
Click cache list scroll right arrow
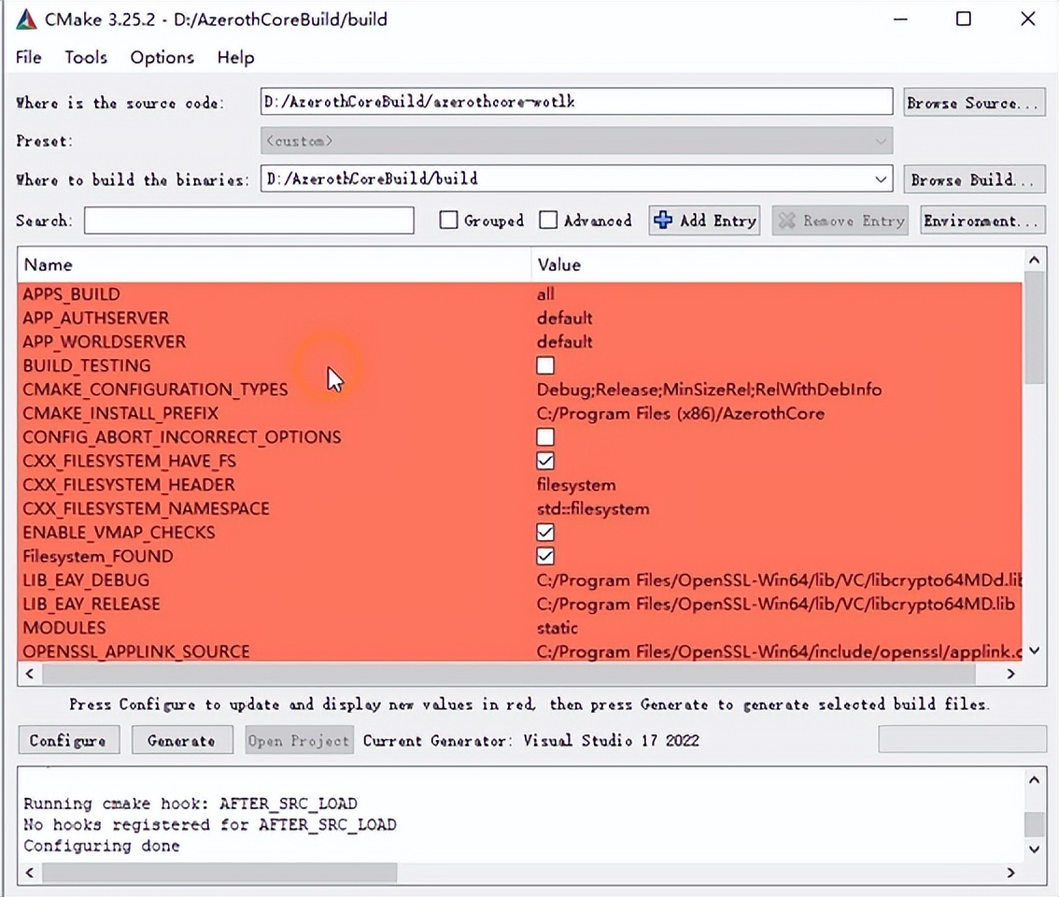(1010, 674)
